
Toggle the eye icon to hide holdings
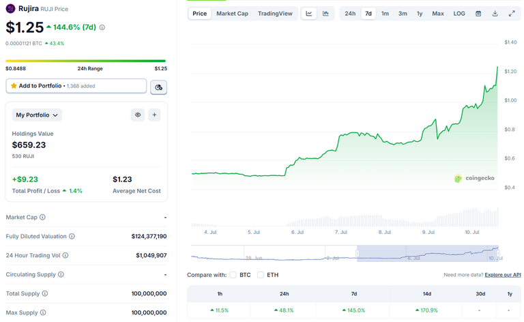[x=138, y=115]
